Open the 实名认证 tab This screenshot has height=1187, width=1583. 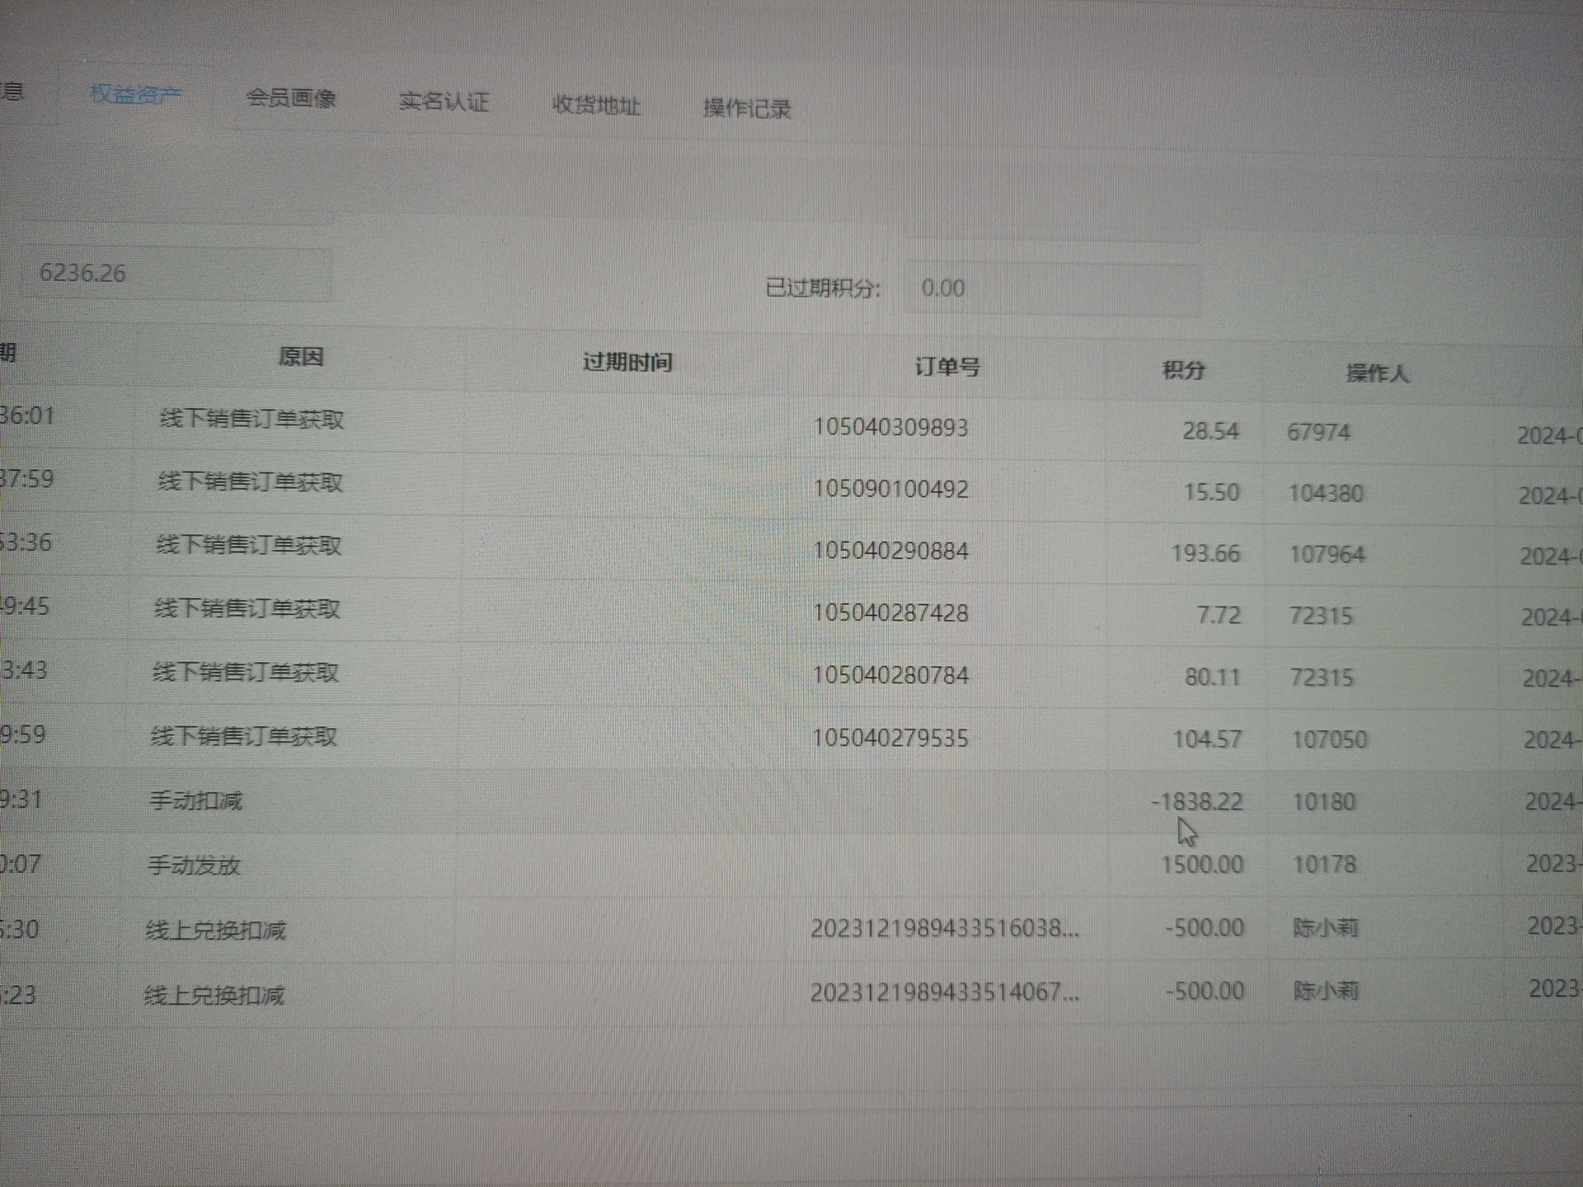point(444,102)
